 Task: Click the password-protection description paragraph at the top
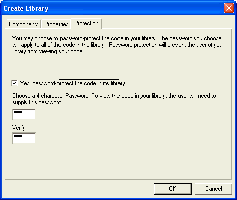(118, 45)
